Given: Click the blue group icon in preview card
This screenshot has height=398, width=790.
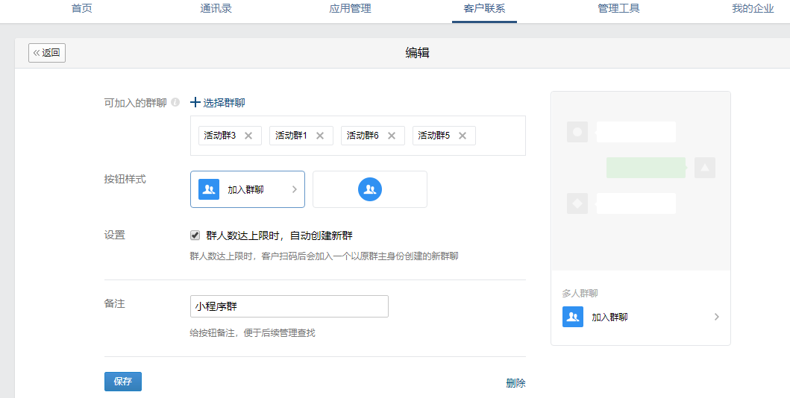Looking at the screenshot, I should pos(573,317).
